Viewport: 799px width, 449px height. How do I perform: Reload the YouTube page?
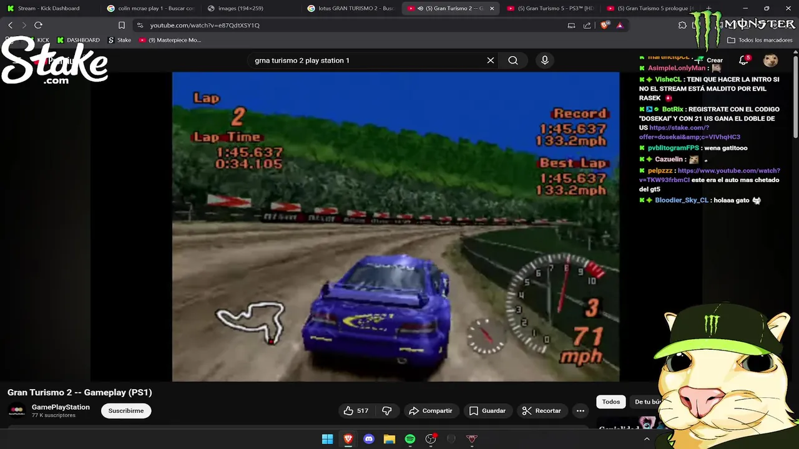[38, 25]
